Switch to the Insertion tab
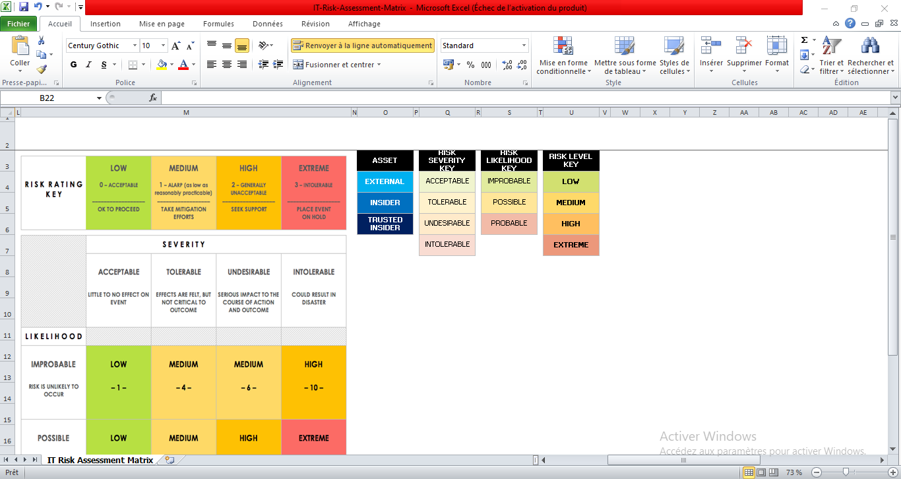The image size is (901, 479). pyautogui.click(x=106, y=24)
